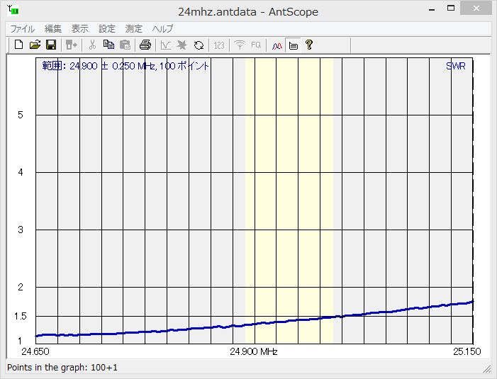Close the AntScope window
Screen dimensions: 497x379
point(476,9)
